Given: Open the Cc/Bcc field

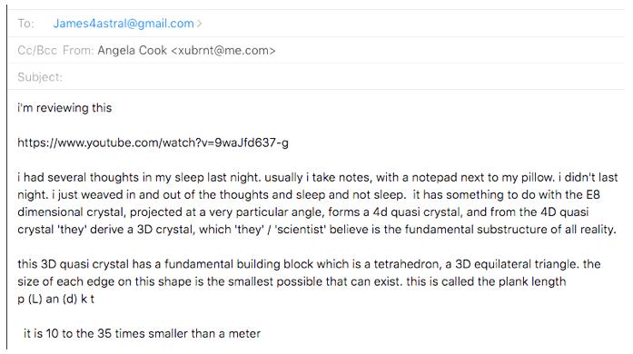Looking at the screenshot, I should (37, 51).
